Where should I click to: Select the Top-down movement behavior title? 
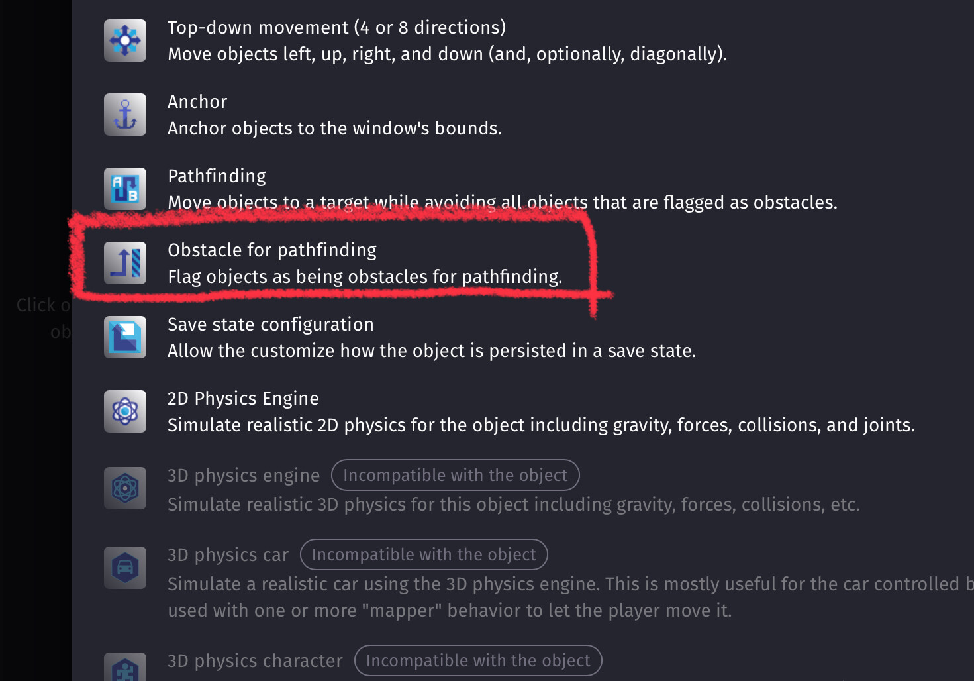336,27
